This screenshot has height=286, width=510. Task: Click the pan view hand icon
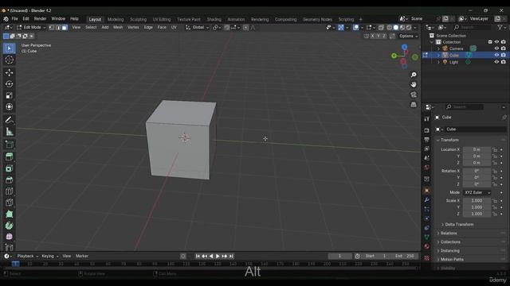click(414, 85)
